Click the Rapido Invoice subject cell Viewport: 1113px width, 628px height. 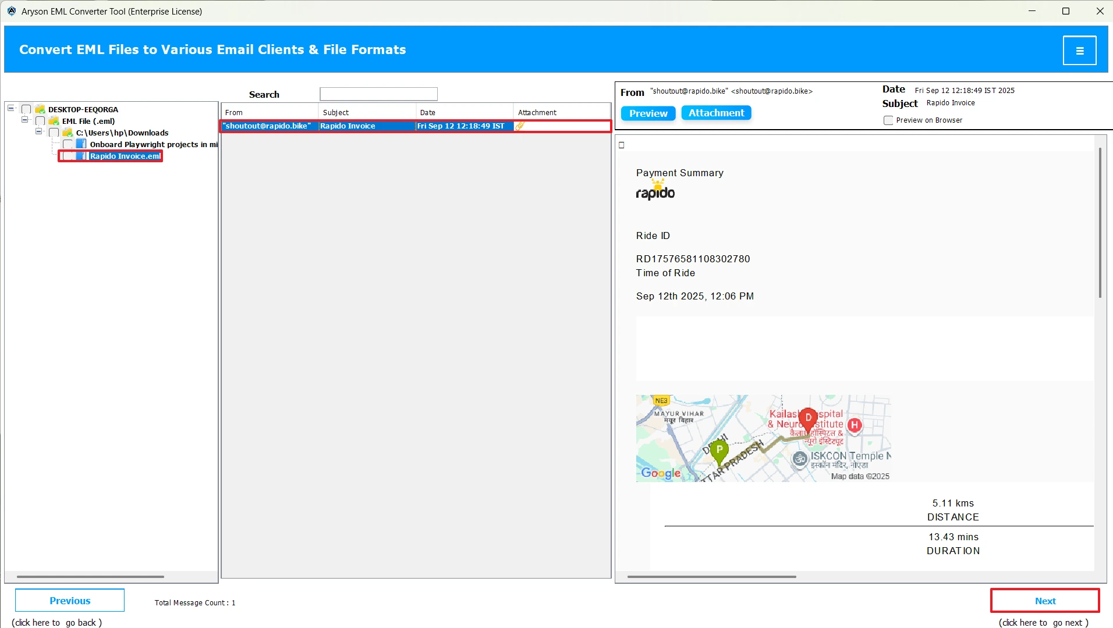(367, 126)
